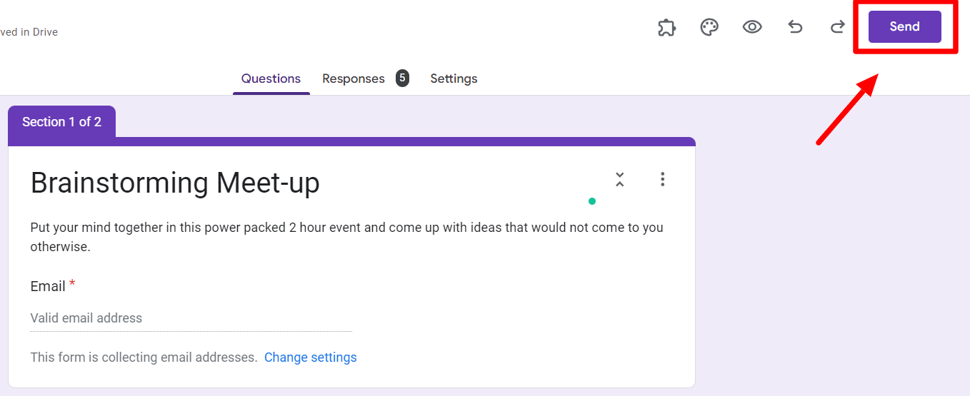The image size is (970, 396).
Task: Click the purple Send button
Action: click(904, 26)
